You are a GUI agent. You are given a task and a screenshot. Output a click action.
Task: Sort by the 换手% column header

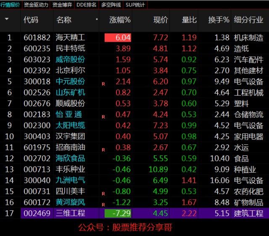(219, 20)
